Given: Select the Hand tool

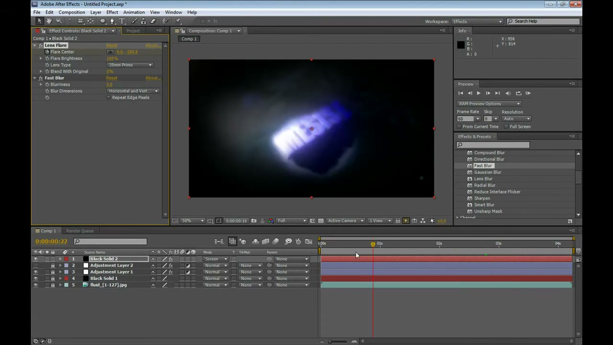Looking at the screenshot, I should [x=49, y=21].
